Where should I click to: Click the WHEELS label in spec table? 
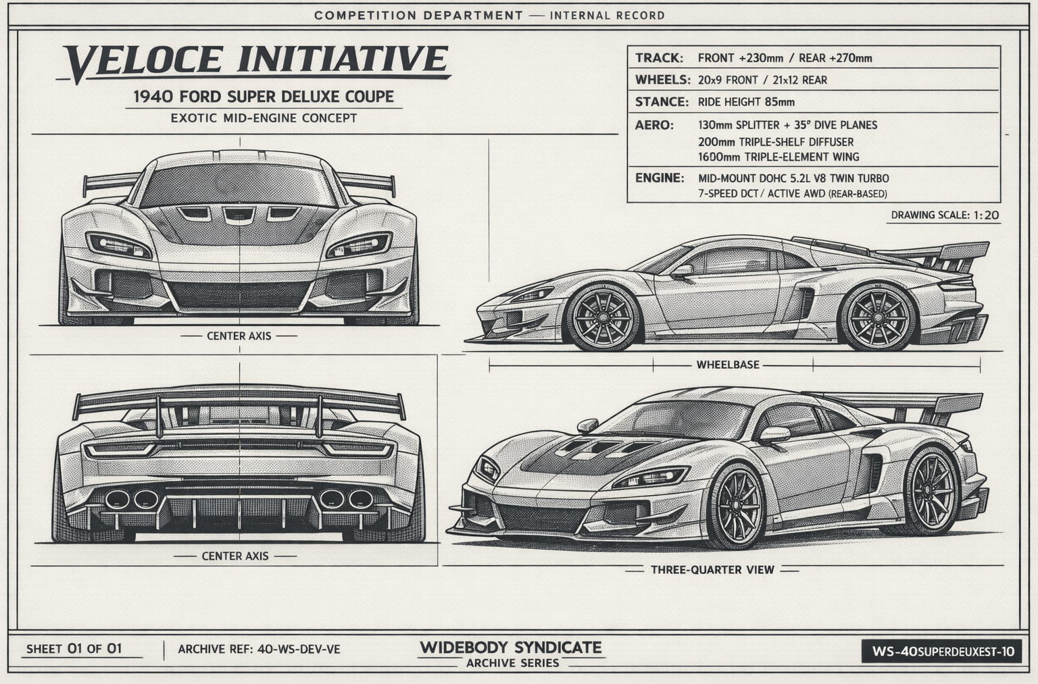point(662,80)
